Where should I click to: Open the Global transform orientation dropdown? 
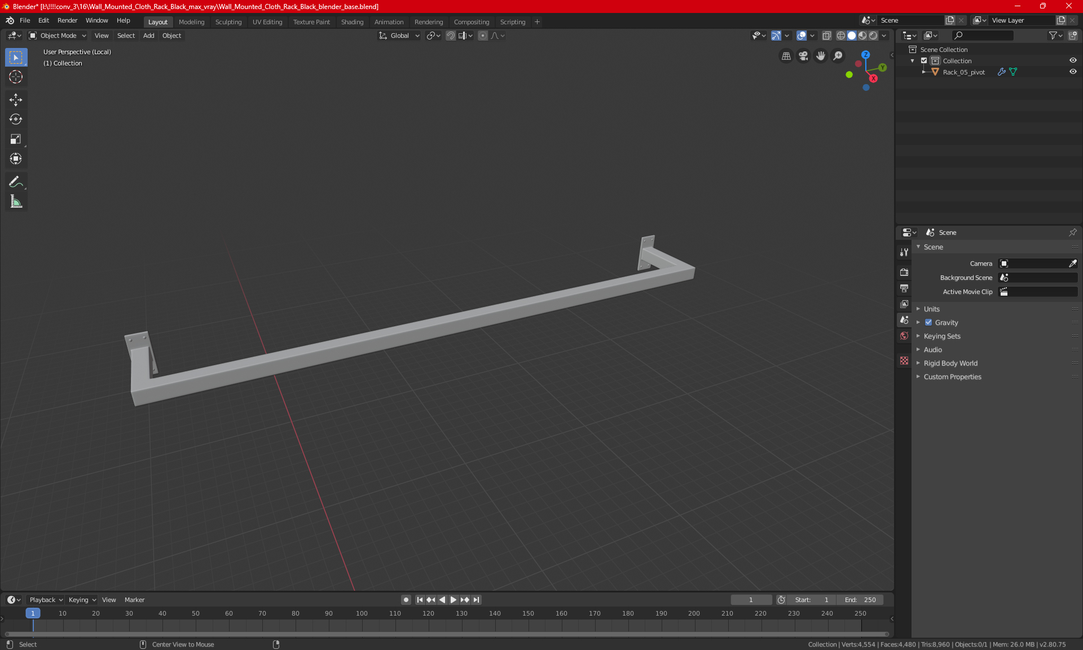pos(399,36)
